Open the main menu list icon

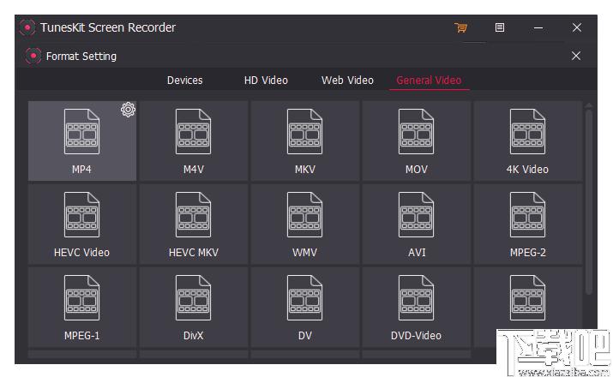tap(500, 27)
